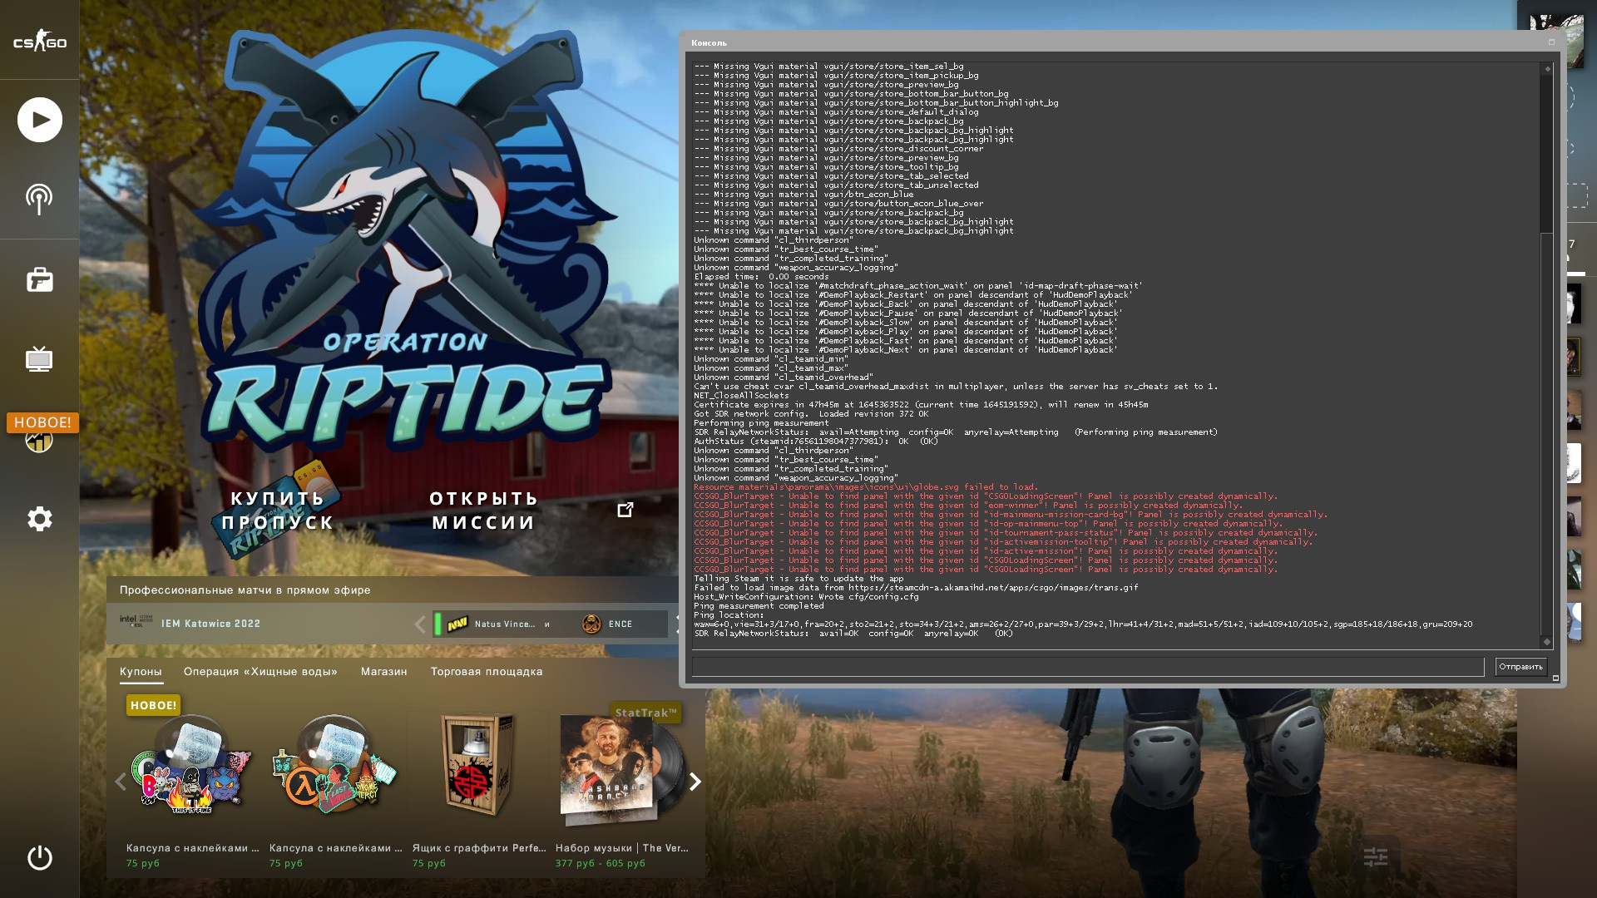
Task: Open the Natus Vincere vs ENCE live match
Action: pos(550,624)
